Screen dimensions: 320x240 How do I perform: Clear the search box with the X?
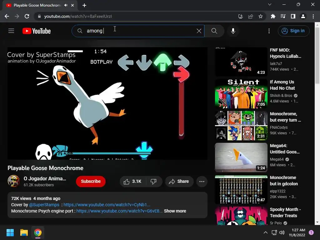[x=199, y=31]
